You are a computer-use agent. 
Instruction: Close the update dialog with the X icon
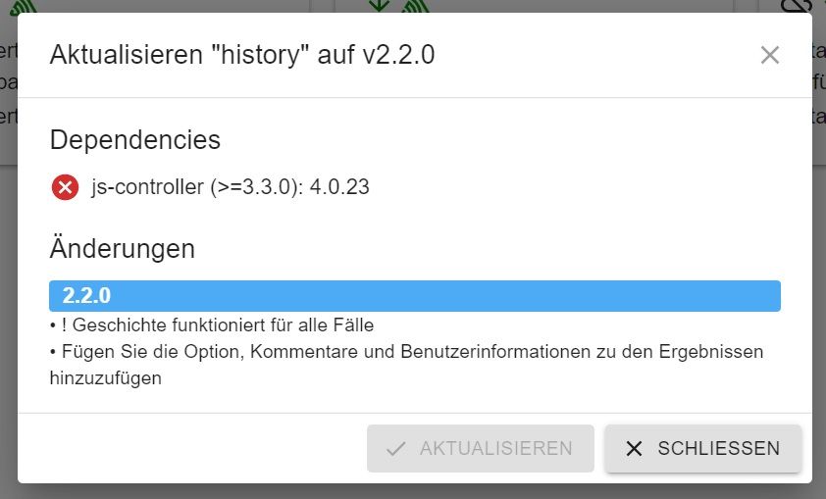(x=769, y=55)
